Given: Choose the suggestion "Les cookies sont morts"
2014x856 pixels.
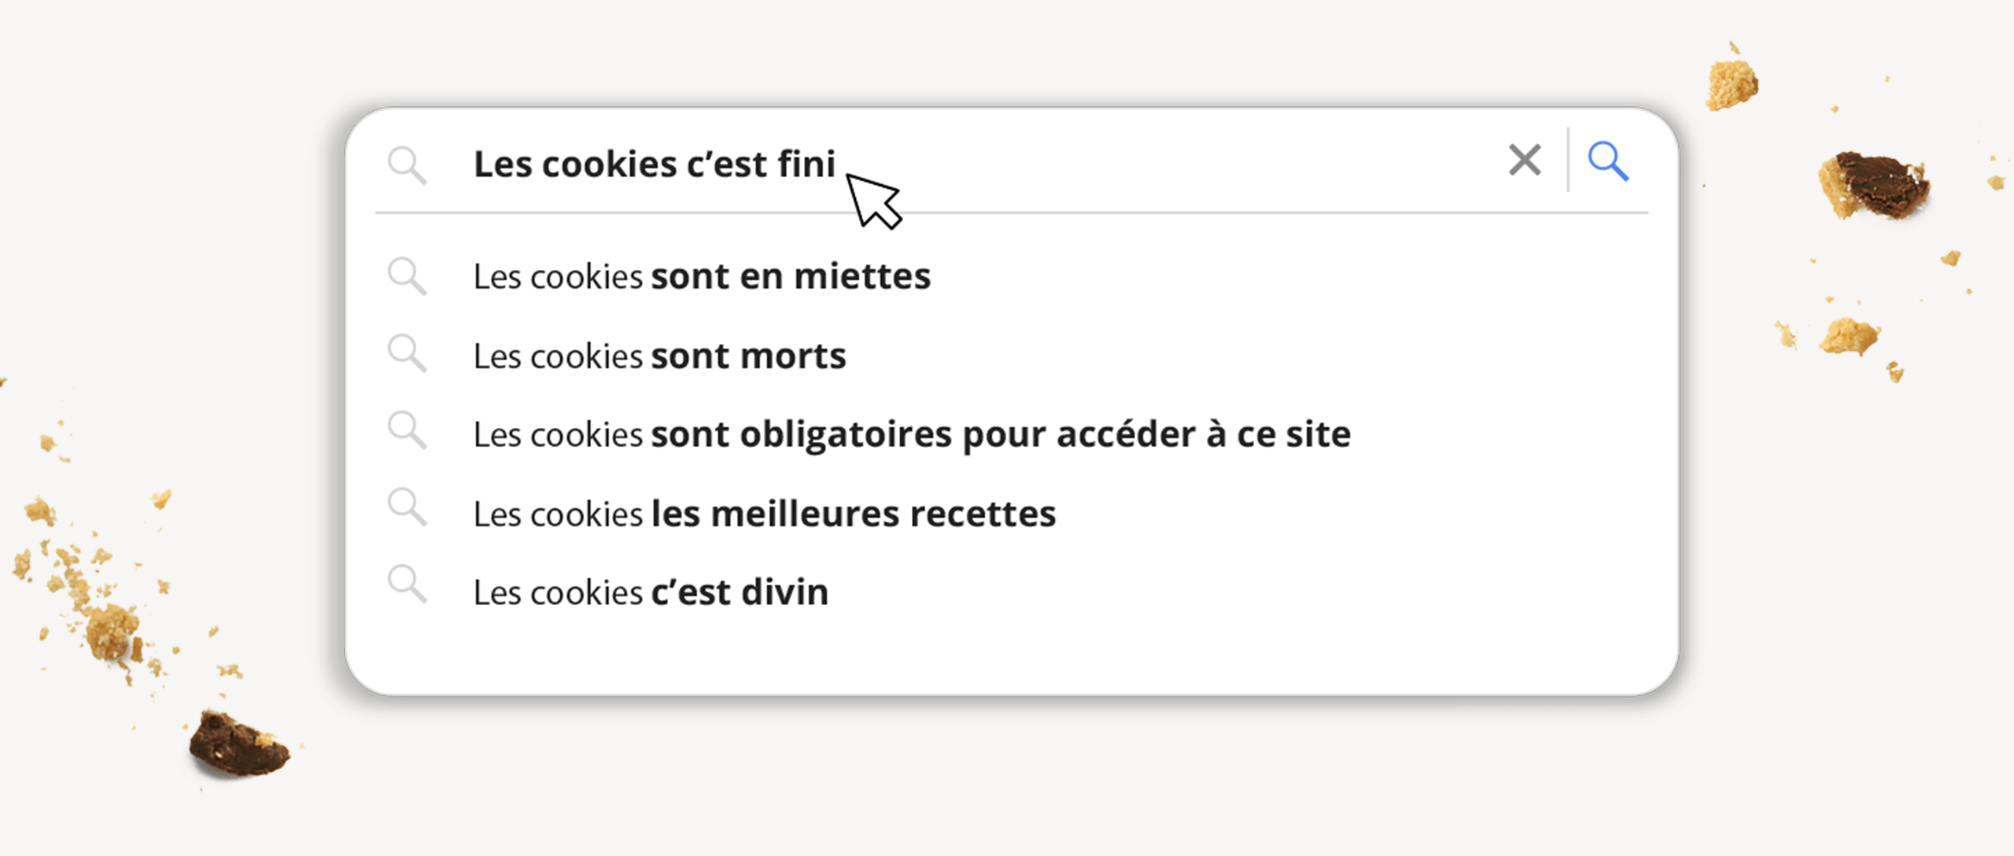Looking at the screenshot, I should pos(659,356).
